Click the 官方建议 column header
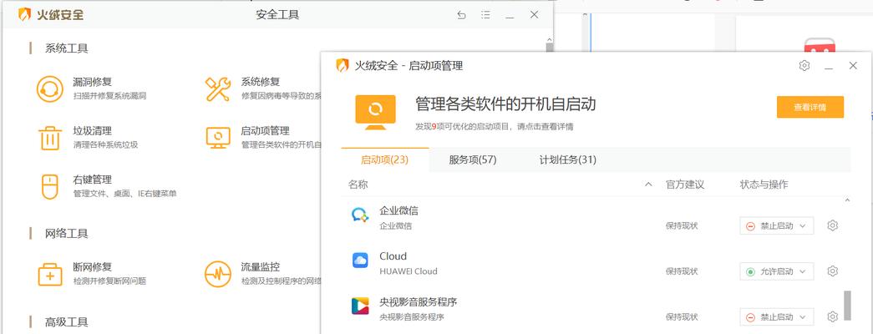Screen dimensions: 873x334 (685, 185)
